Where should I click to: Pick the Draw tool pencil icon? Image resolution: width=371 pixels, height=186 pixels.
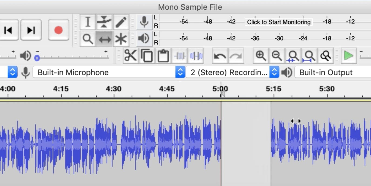coord(121,22)
